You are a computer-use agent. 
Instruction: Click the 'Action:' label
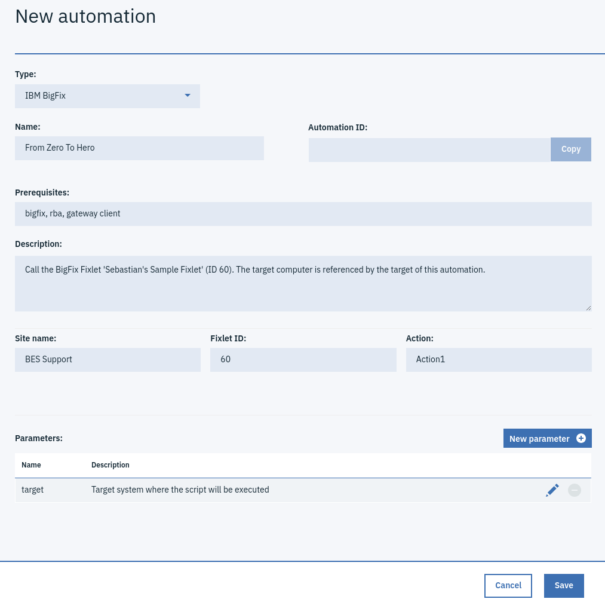click(x=419, y=338)
